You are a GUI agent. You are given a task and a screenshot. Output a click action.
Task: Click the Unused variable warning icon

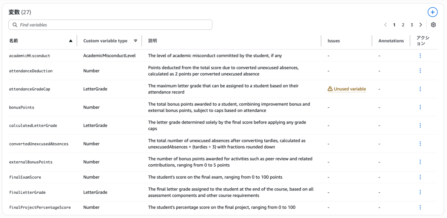[x=330, y=89]
